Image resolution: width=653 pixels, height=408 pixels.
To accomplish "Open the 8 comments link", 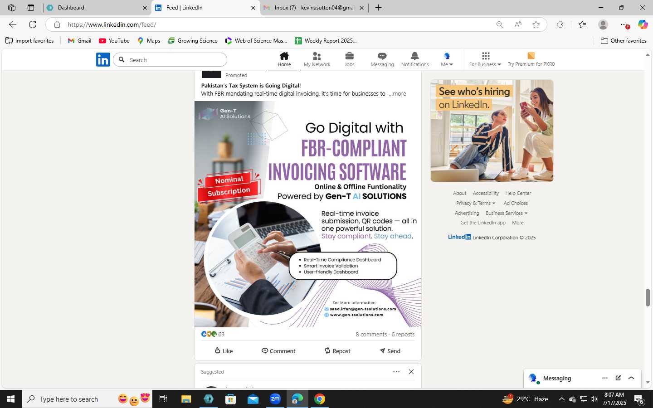I will point(371,334).
